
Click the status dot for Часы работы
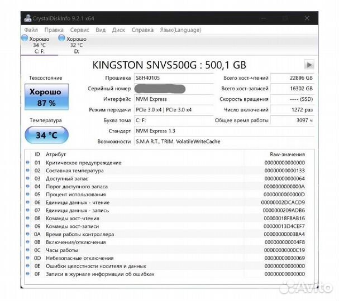pyautogui.click(x=28, y=250)
